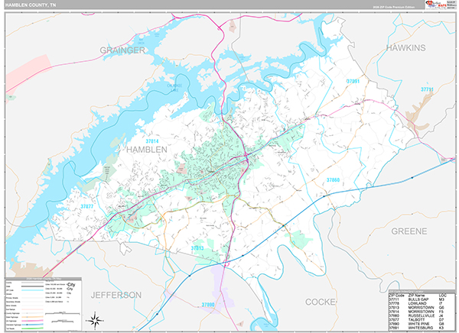Click the 37813 ZIP label on the map
This screenshot has width=459, height=333.
click(197, 248)
